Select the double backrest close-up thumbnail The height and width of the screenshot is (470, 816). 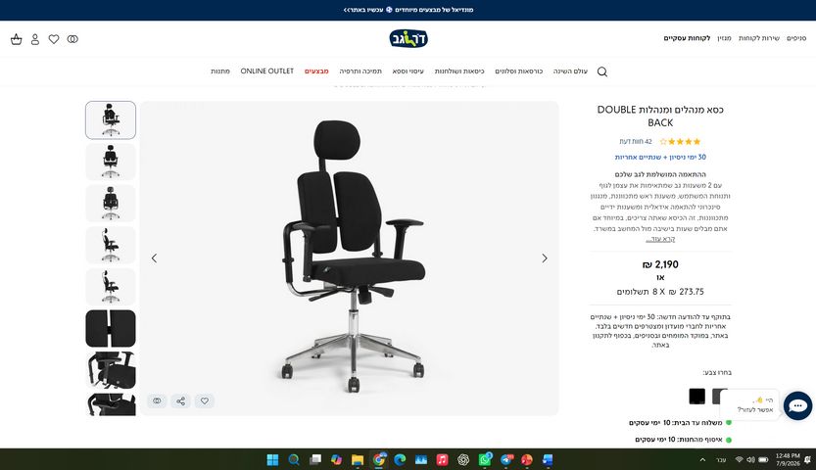tap(111, 329)
